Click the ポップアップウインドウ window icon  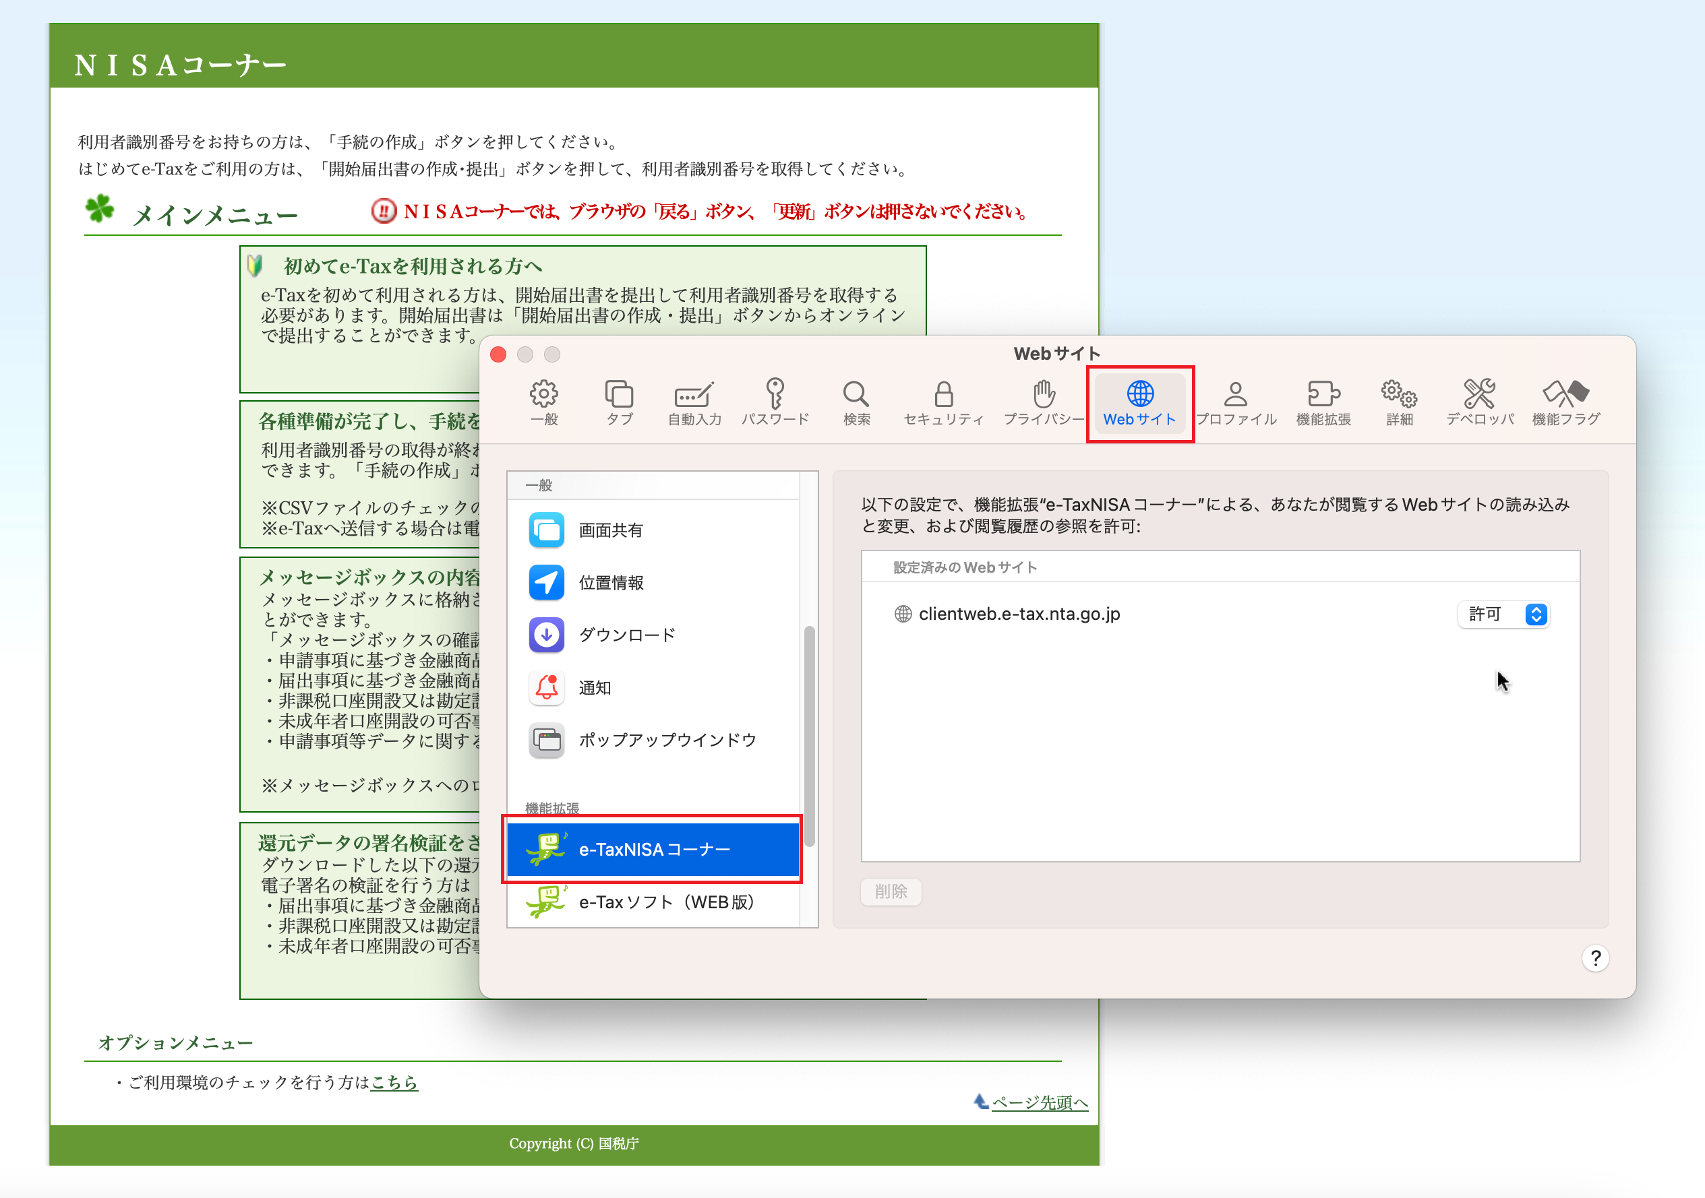click(547, 740)
